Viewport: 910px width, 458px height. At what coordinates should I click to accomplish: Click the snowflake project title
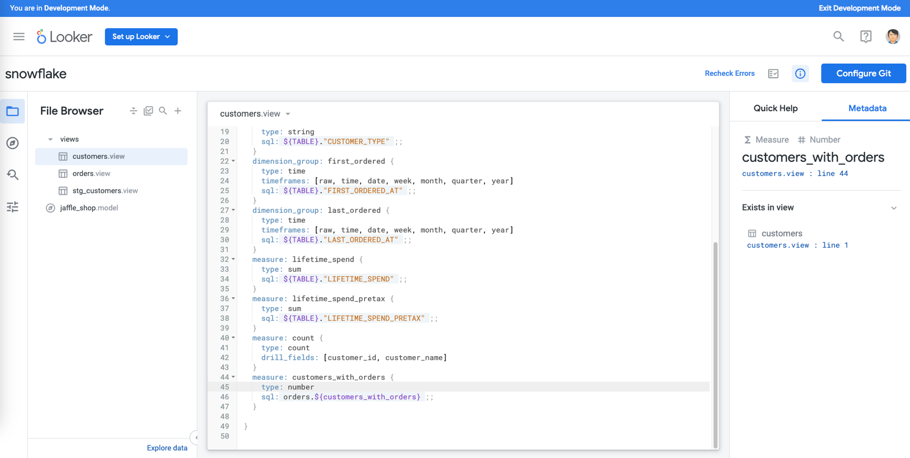36,74
